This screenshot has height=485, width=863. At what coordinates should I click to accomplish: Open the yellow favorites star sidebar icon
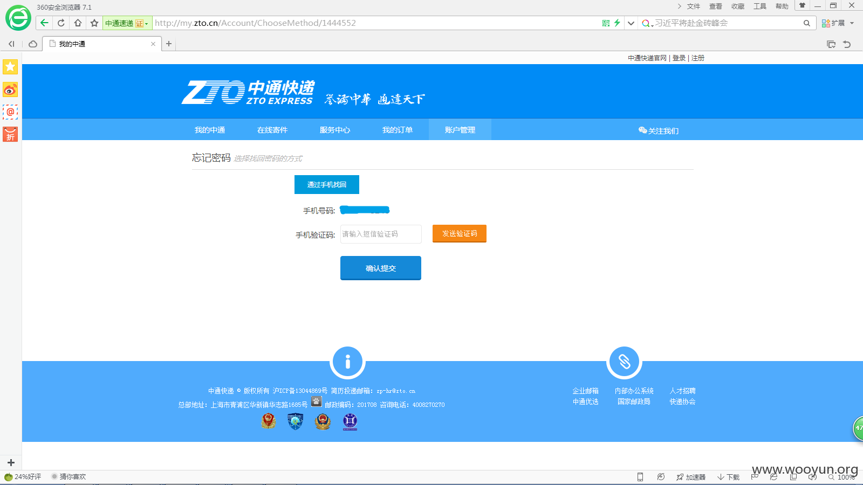coord(10,67)
